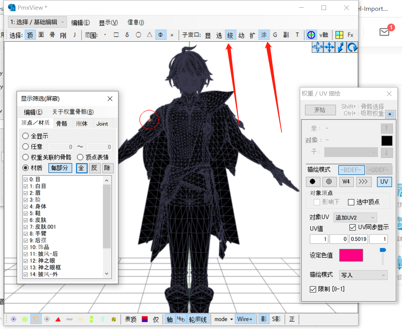The height and width of the screenshot is (329, 402).
Task: Click the 每部分 material button
Action: click(x=60, y=168)
